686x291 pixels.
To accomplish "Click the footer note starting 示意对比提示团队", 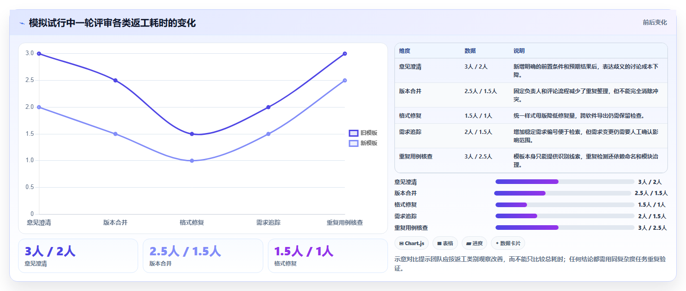I will click(530, 264).
